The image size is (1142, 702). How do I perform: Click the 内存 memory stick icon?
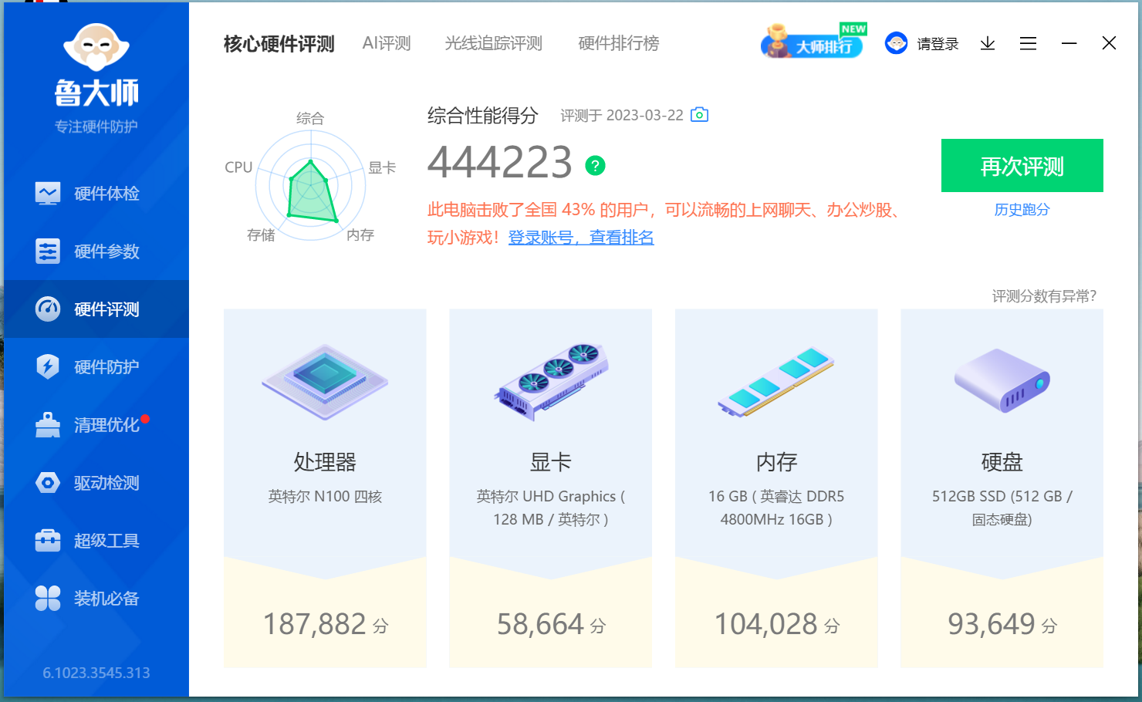(x=776, y=382)
